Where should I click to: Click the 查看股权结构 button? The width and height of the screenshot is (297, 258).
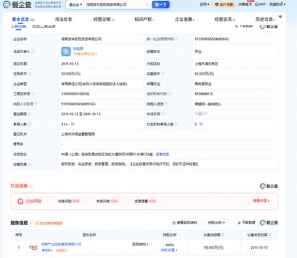[185, 223]
